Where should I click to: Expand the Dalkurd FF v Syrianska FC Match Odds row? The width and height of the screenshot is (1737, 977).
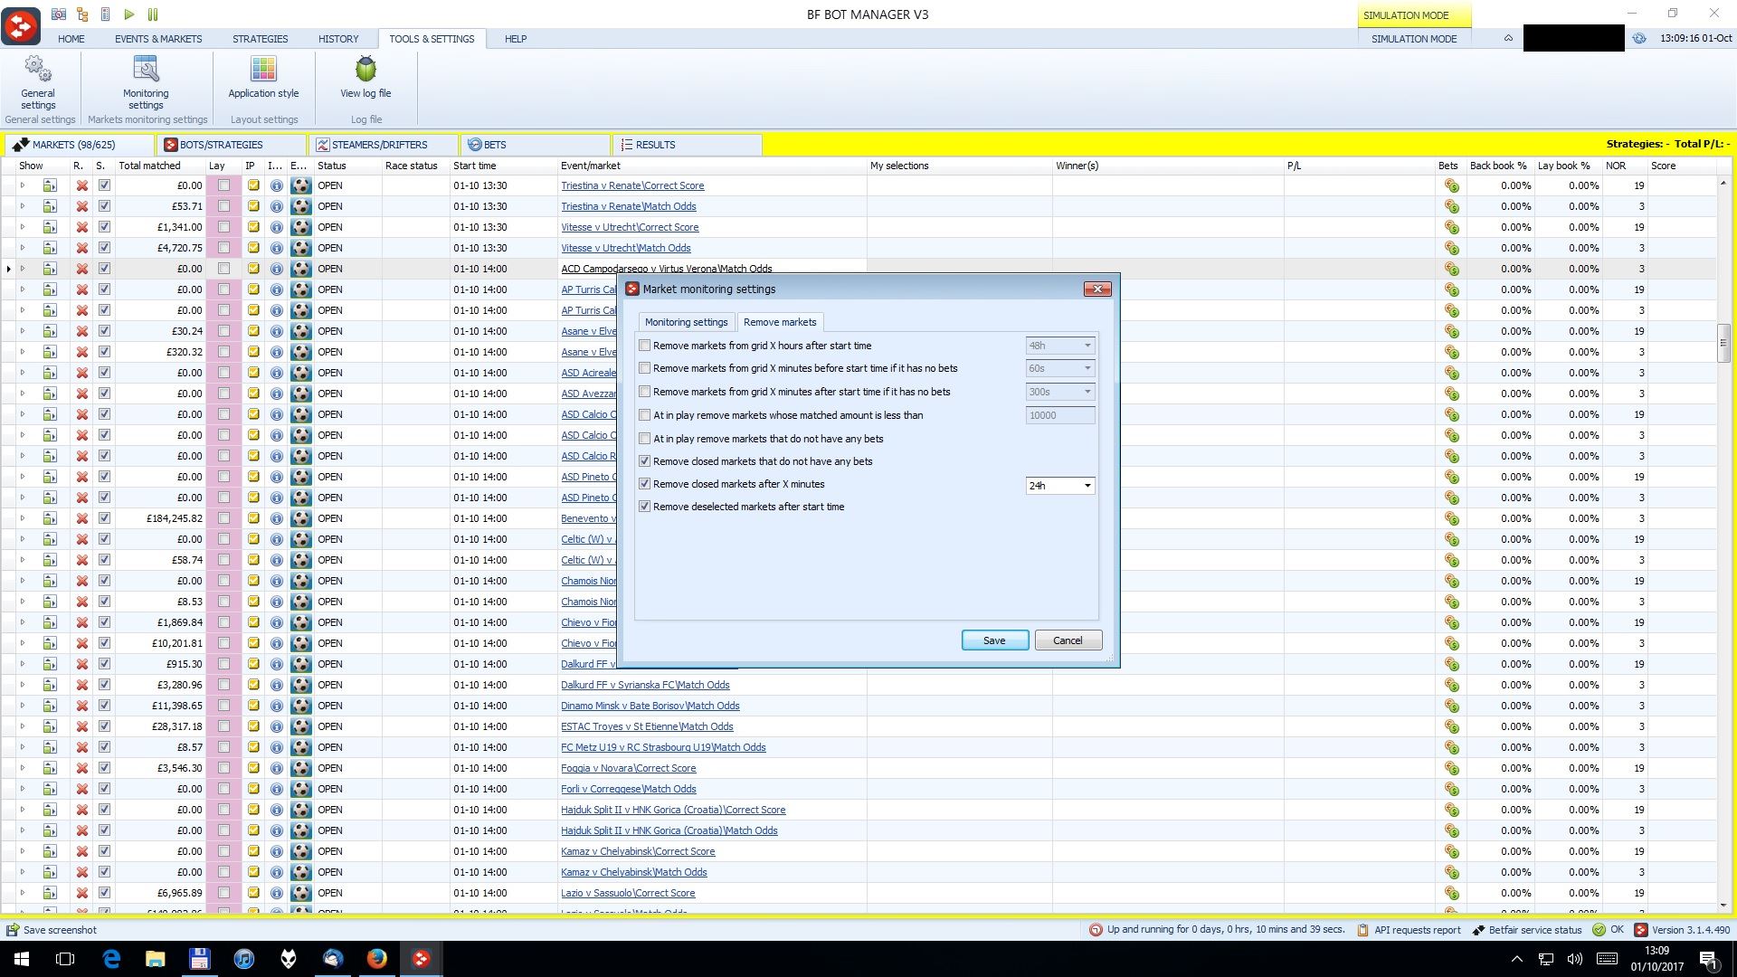23,685
